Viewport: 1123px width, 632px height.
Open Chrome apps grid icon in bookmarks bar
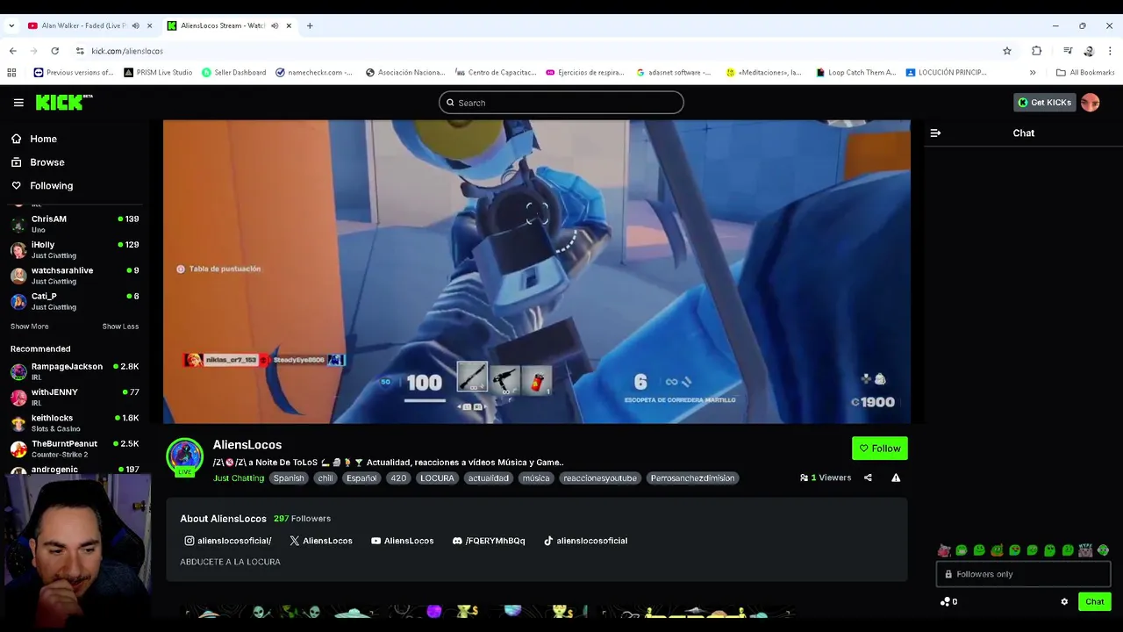[x=11, y=73]
